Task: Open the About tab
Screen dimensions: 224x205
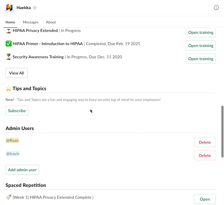Action: [51, 22]
